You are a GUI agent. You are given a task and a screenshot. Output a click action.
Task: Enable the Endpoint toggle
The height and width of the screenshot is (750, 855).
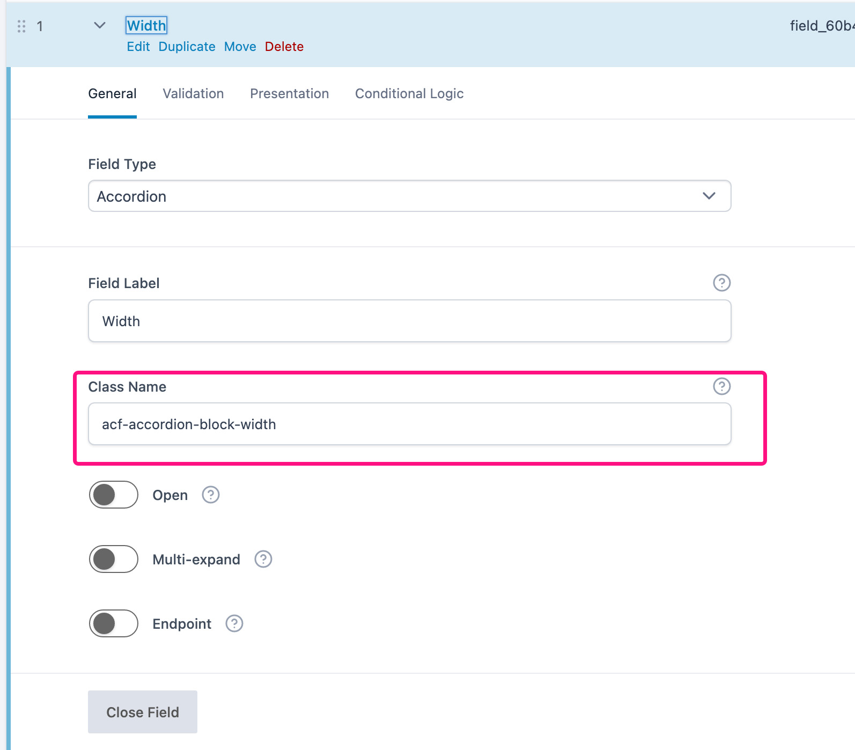click(x=113, y=623)
